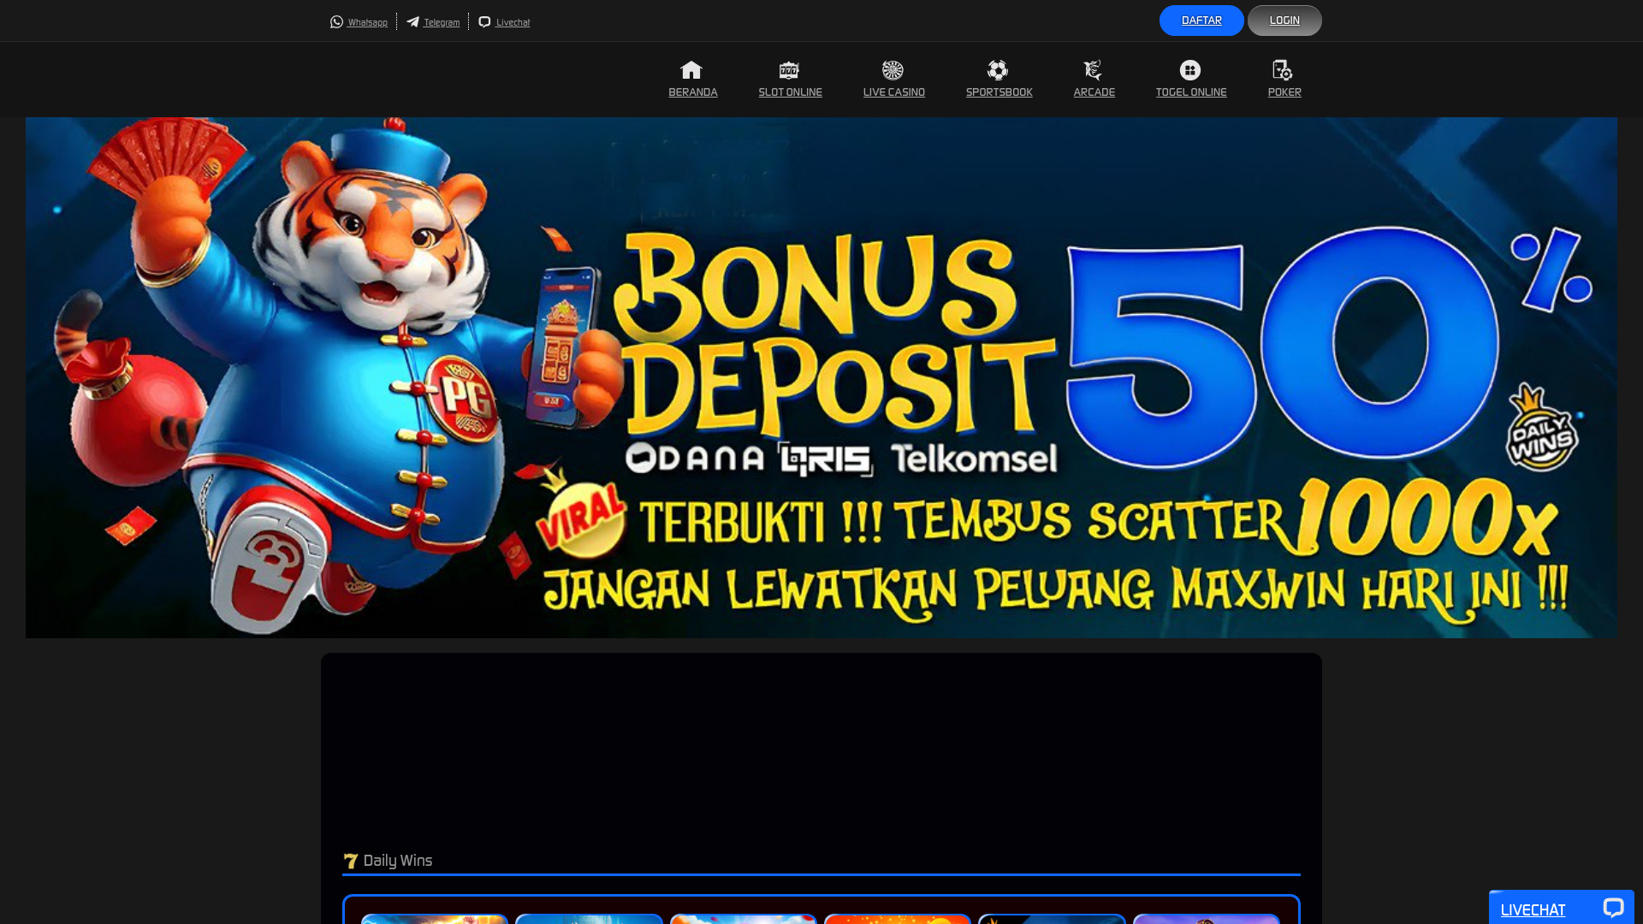
Task: Click the Beranda home icon
Action: [x=691, y=70]
